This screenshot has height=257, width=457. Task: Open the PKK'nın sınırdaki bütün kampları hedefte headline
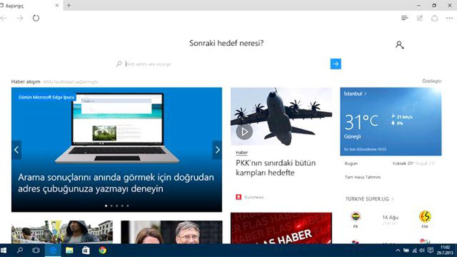[x=276, y=168]
